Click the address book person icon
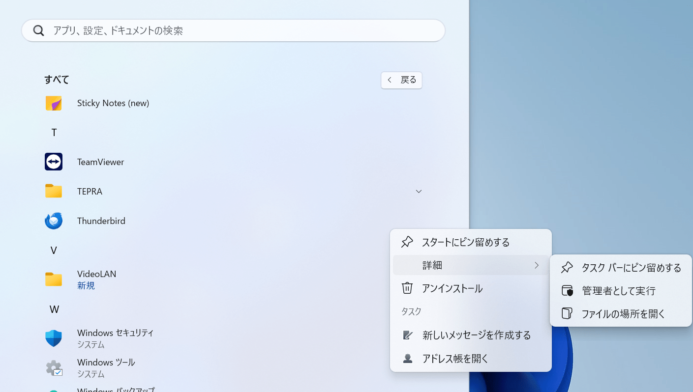The image size is (693, 392). click(407, 359)
